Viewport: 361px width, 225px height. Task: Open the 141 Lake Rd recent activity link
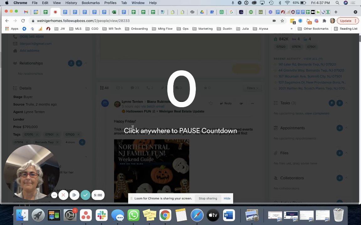pos(307,64)
